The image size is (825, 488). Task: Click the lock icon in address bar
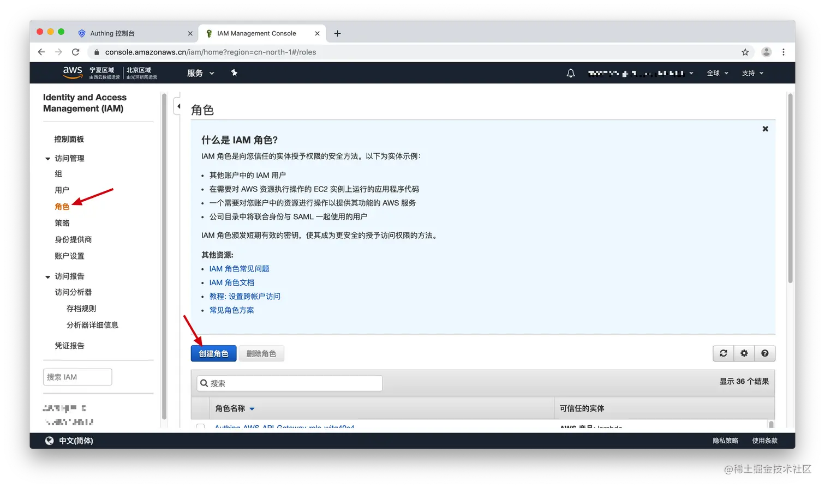tap(97, 52)
